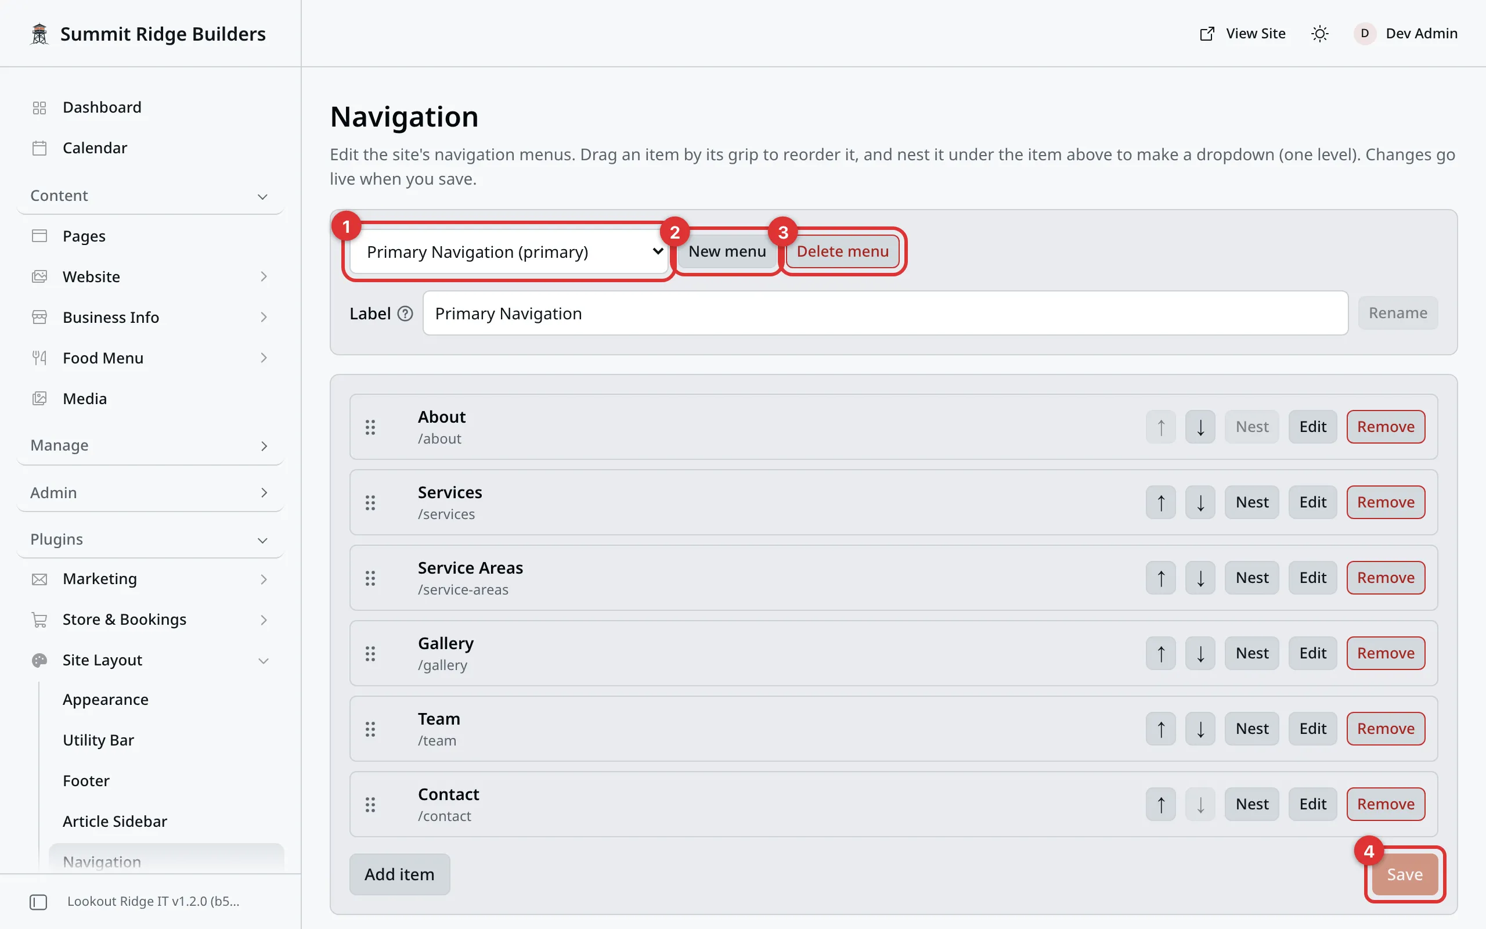Toggle the light/dark theme sun icon

(1319, 34)
